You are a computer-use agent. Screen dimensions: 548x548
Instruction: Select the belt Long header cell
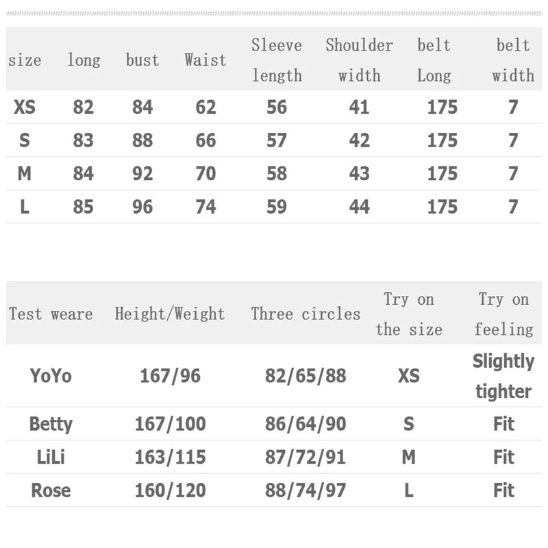434,60
